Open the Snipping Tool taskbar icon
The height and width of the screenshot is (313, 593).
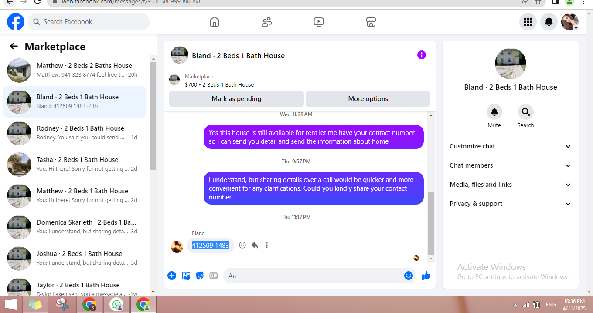pyautogui.click(x=62, y=305)
